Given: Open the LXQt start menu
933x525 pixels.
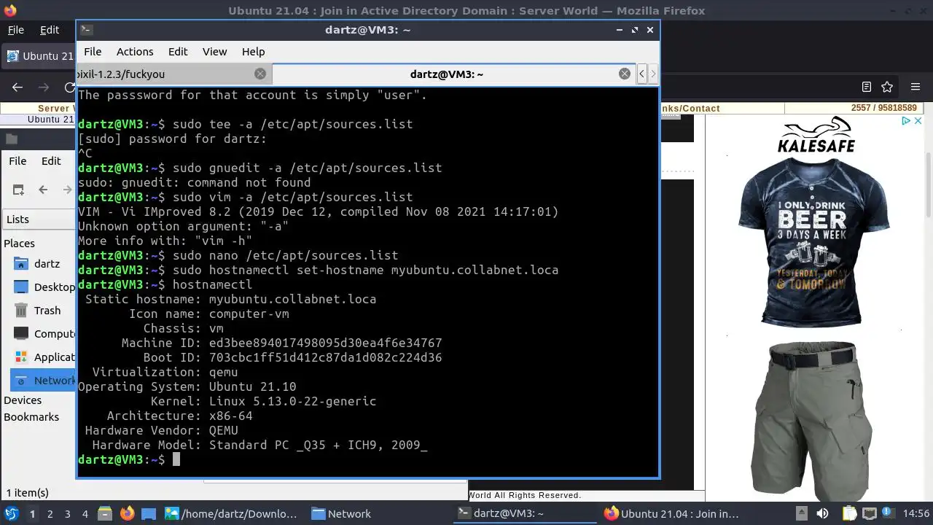Looking at the screenshot, I should pos(12,514).
